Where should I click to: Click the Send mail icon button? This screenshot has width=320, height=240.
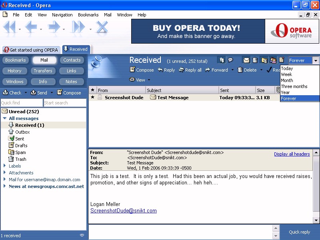(39, 93)
